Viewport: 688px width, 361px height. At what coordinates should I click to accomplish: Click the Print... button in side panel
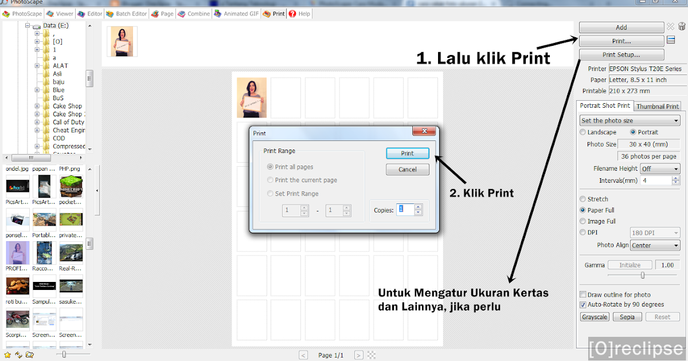621,41
